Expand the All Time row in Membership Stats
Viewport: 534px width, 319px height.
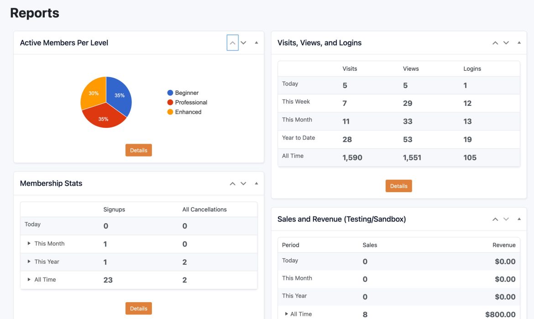(x=29, y=279)
